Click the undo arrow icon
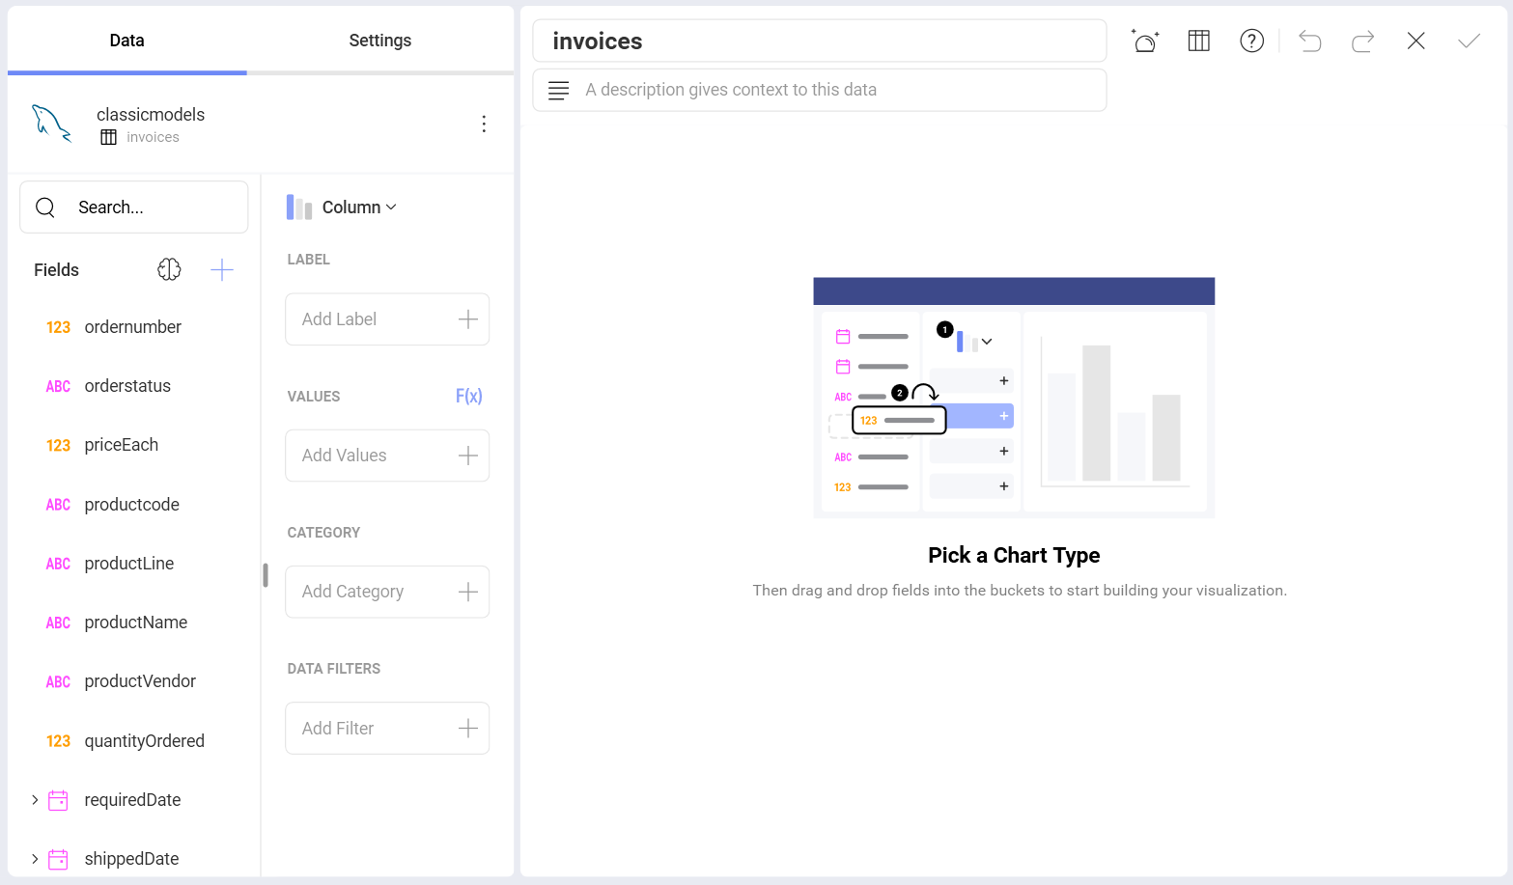Viewport: 1513px width, 885px height. coord(1310,41)
